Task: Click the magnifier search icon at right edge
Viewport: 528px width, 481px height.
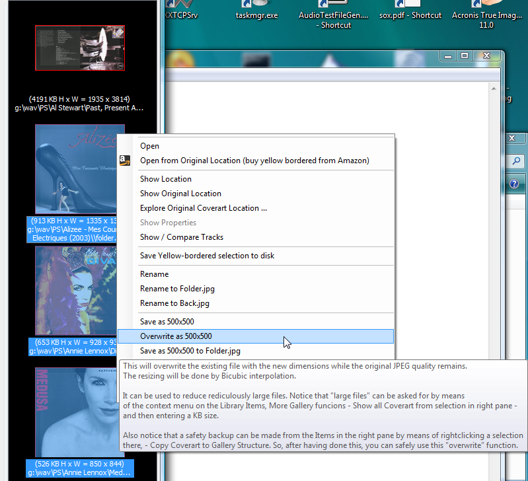Action: [x=516, y=161]
